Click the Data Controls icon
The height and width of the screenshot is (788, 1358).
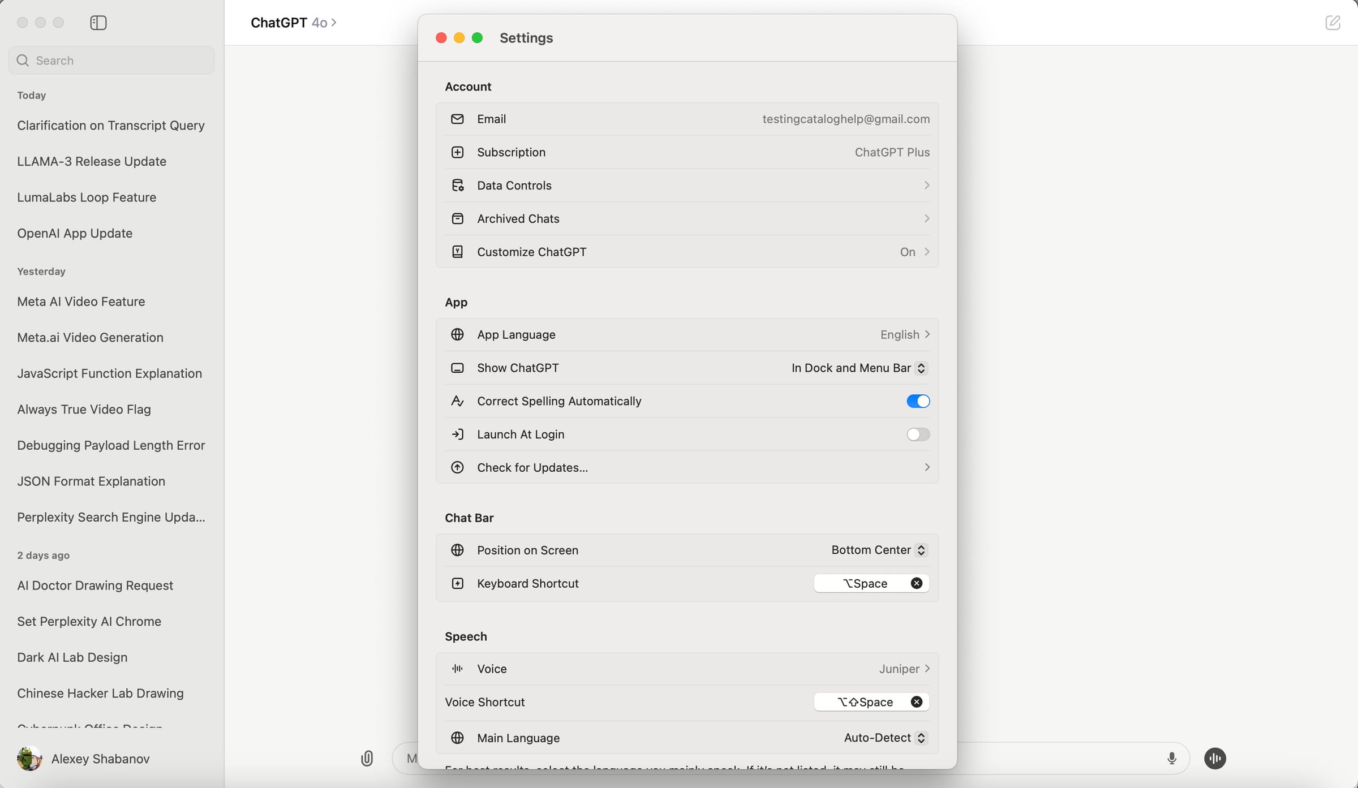pyautogui.click(x=458, y=185)
